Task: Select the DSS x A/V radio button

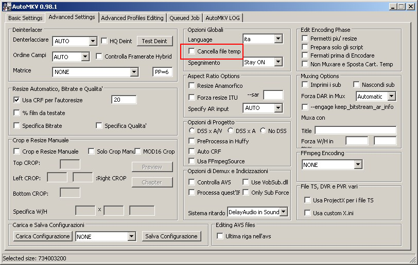Action: [x=191, y=130]
